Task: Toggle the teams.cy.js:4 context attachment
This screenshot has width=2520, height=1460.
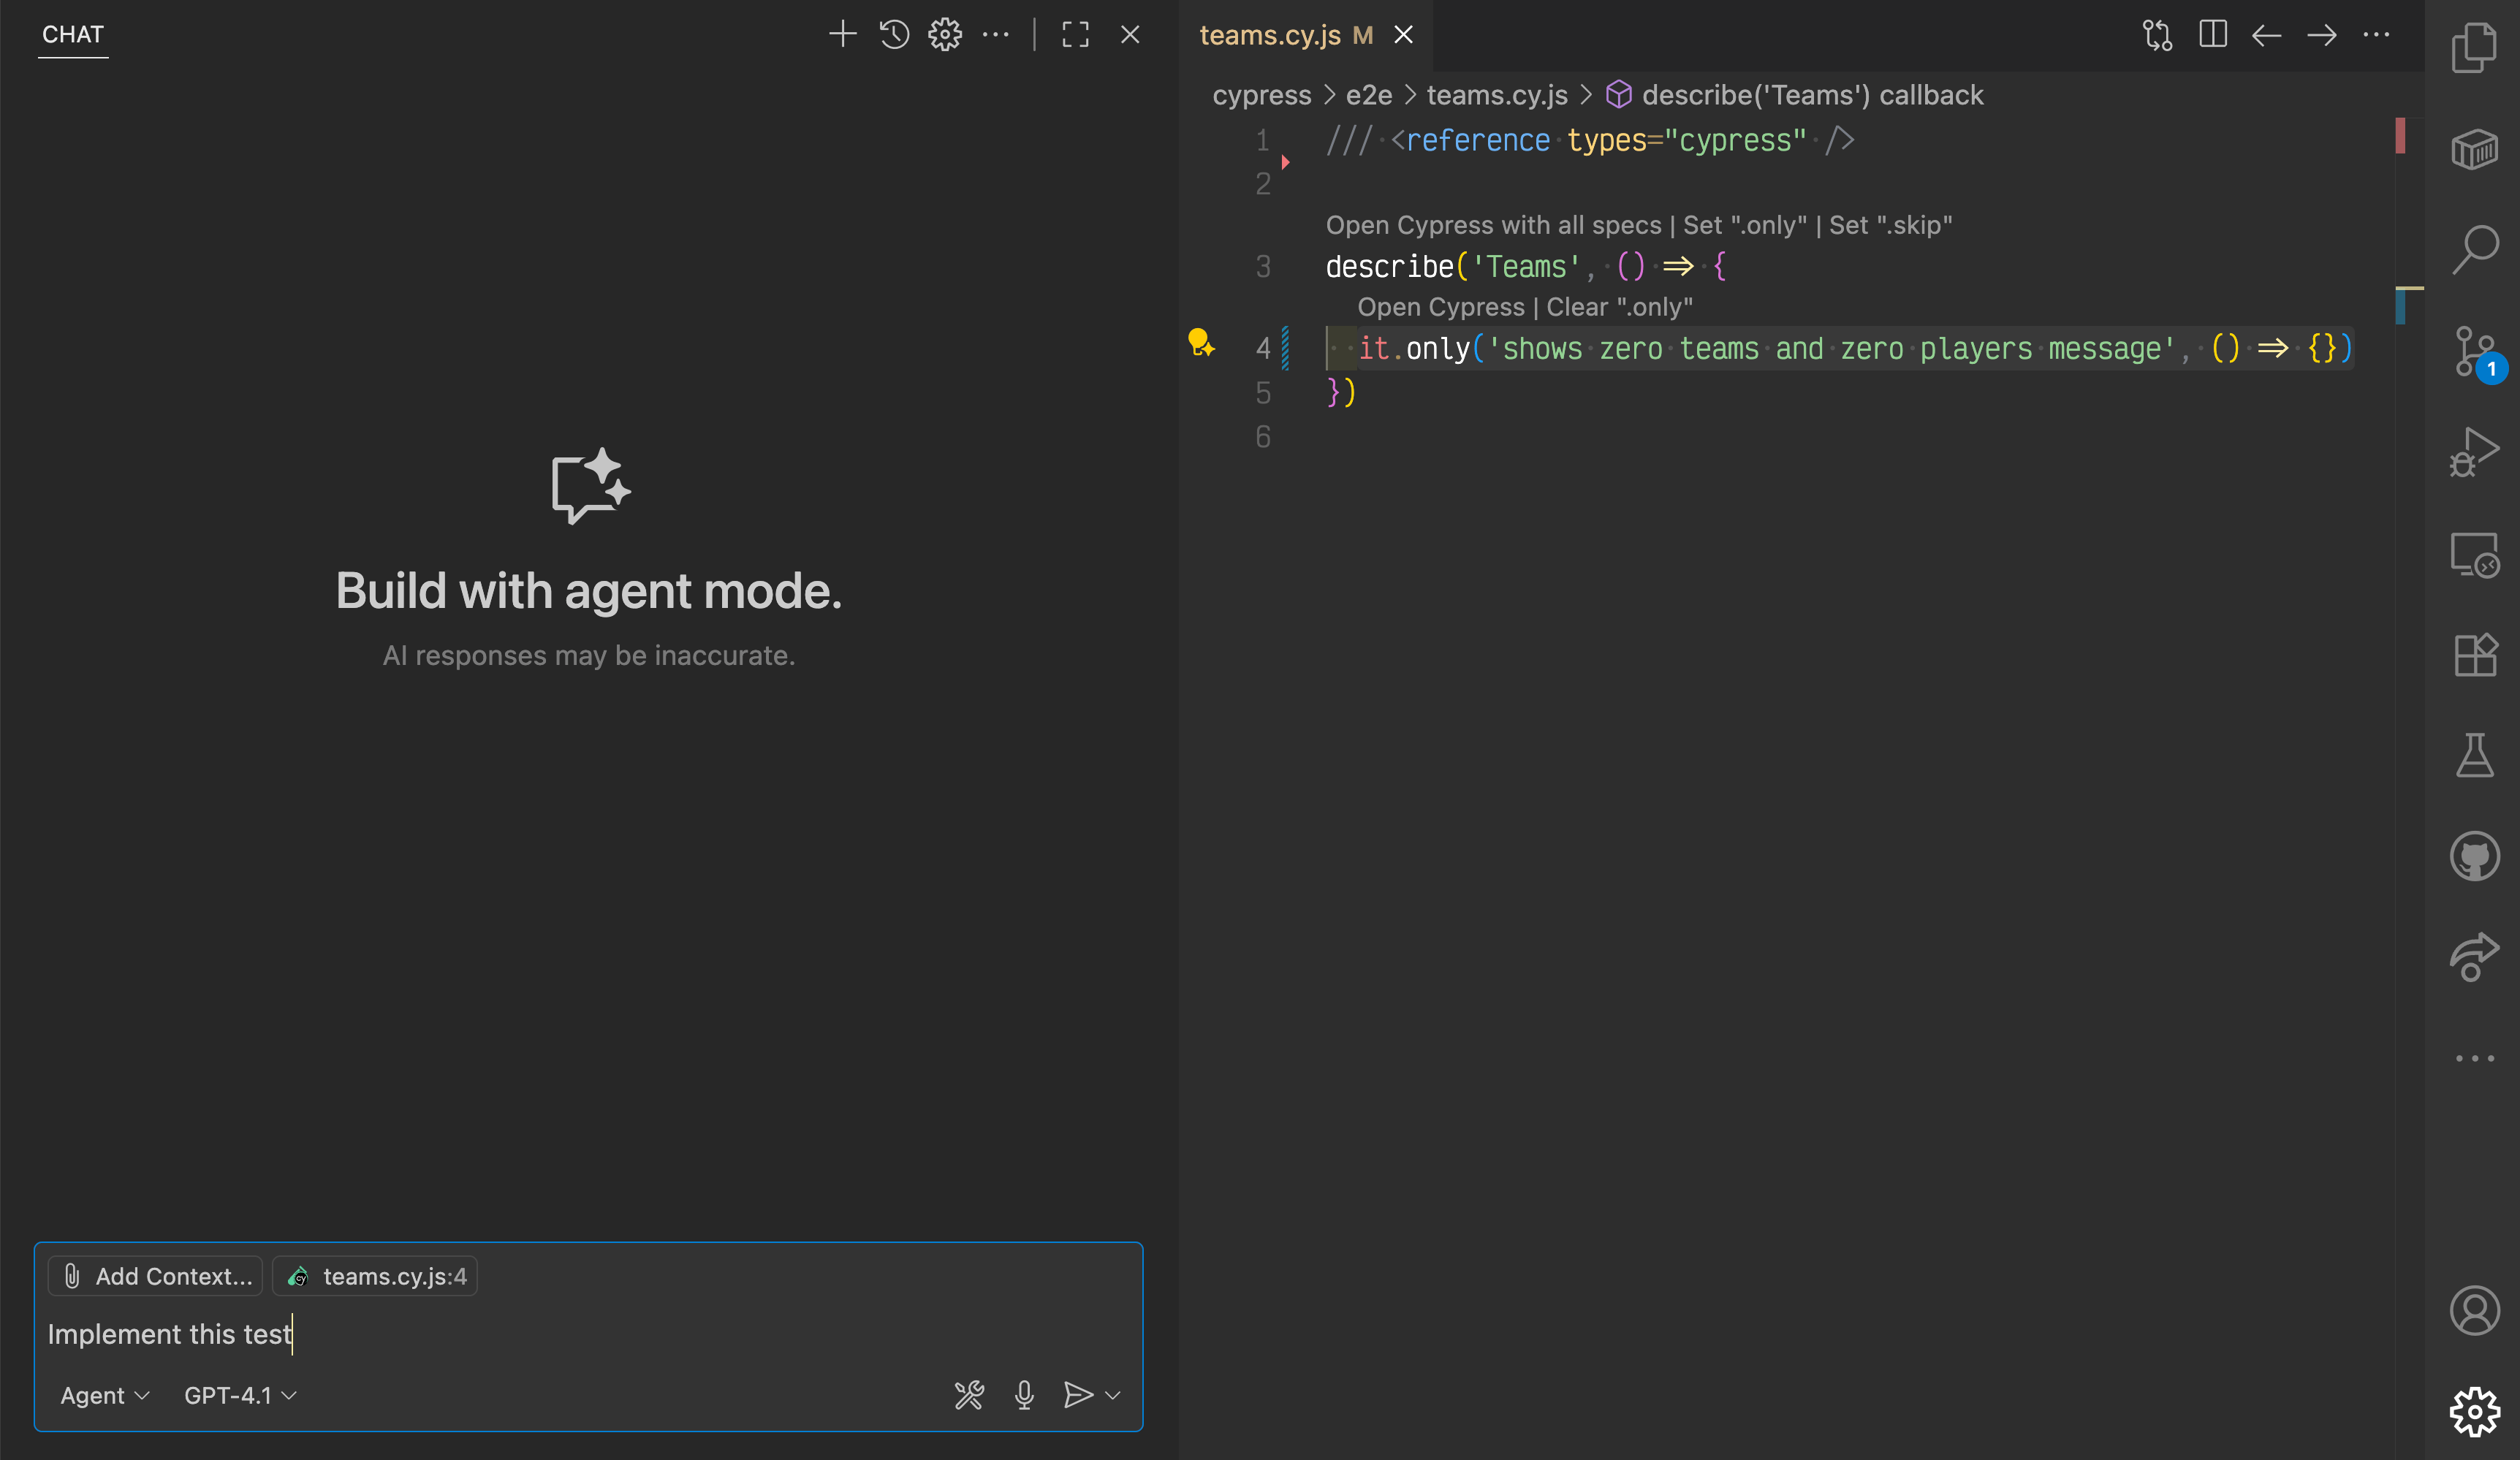Action: click(375, 1276)
